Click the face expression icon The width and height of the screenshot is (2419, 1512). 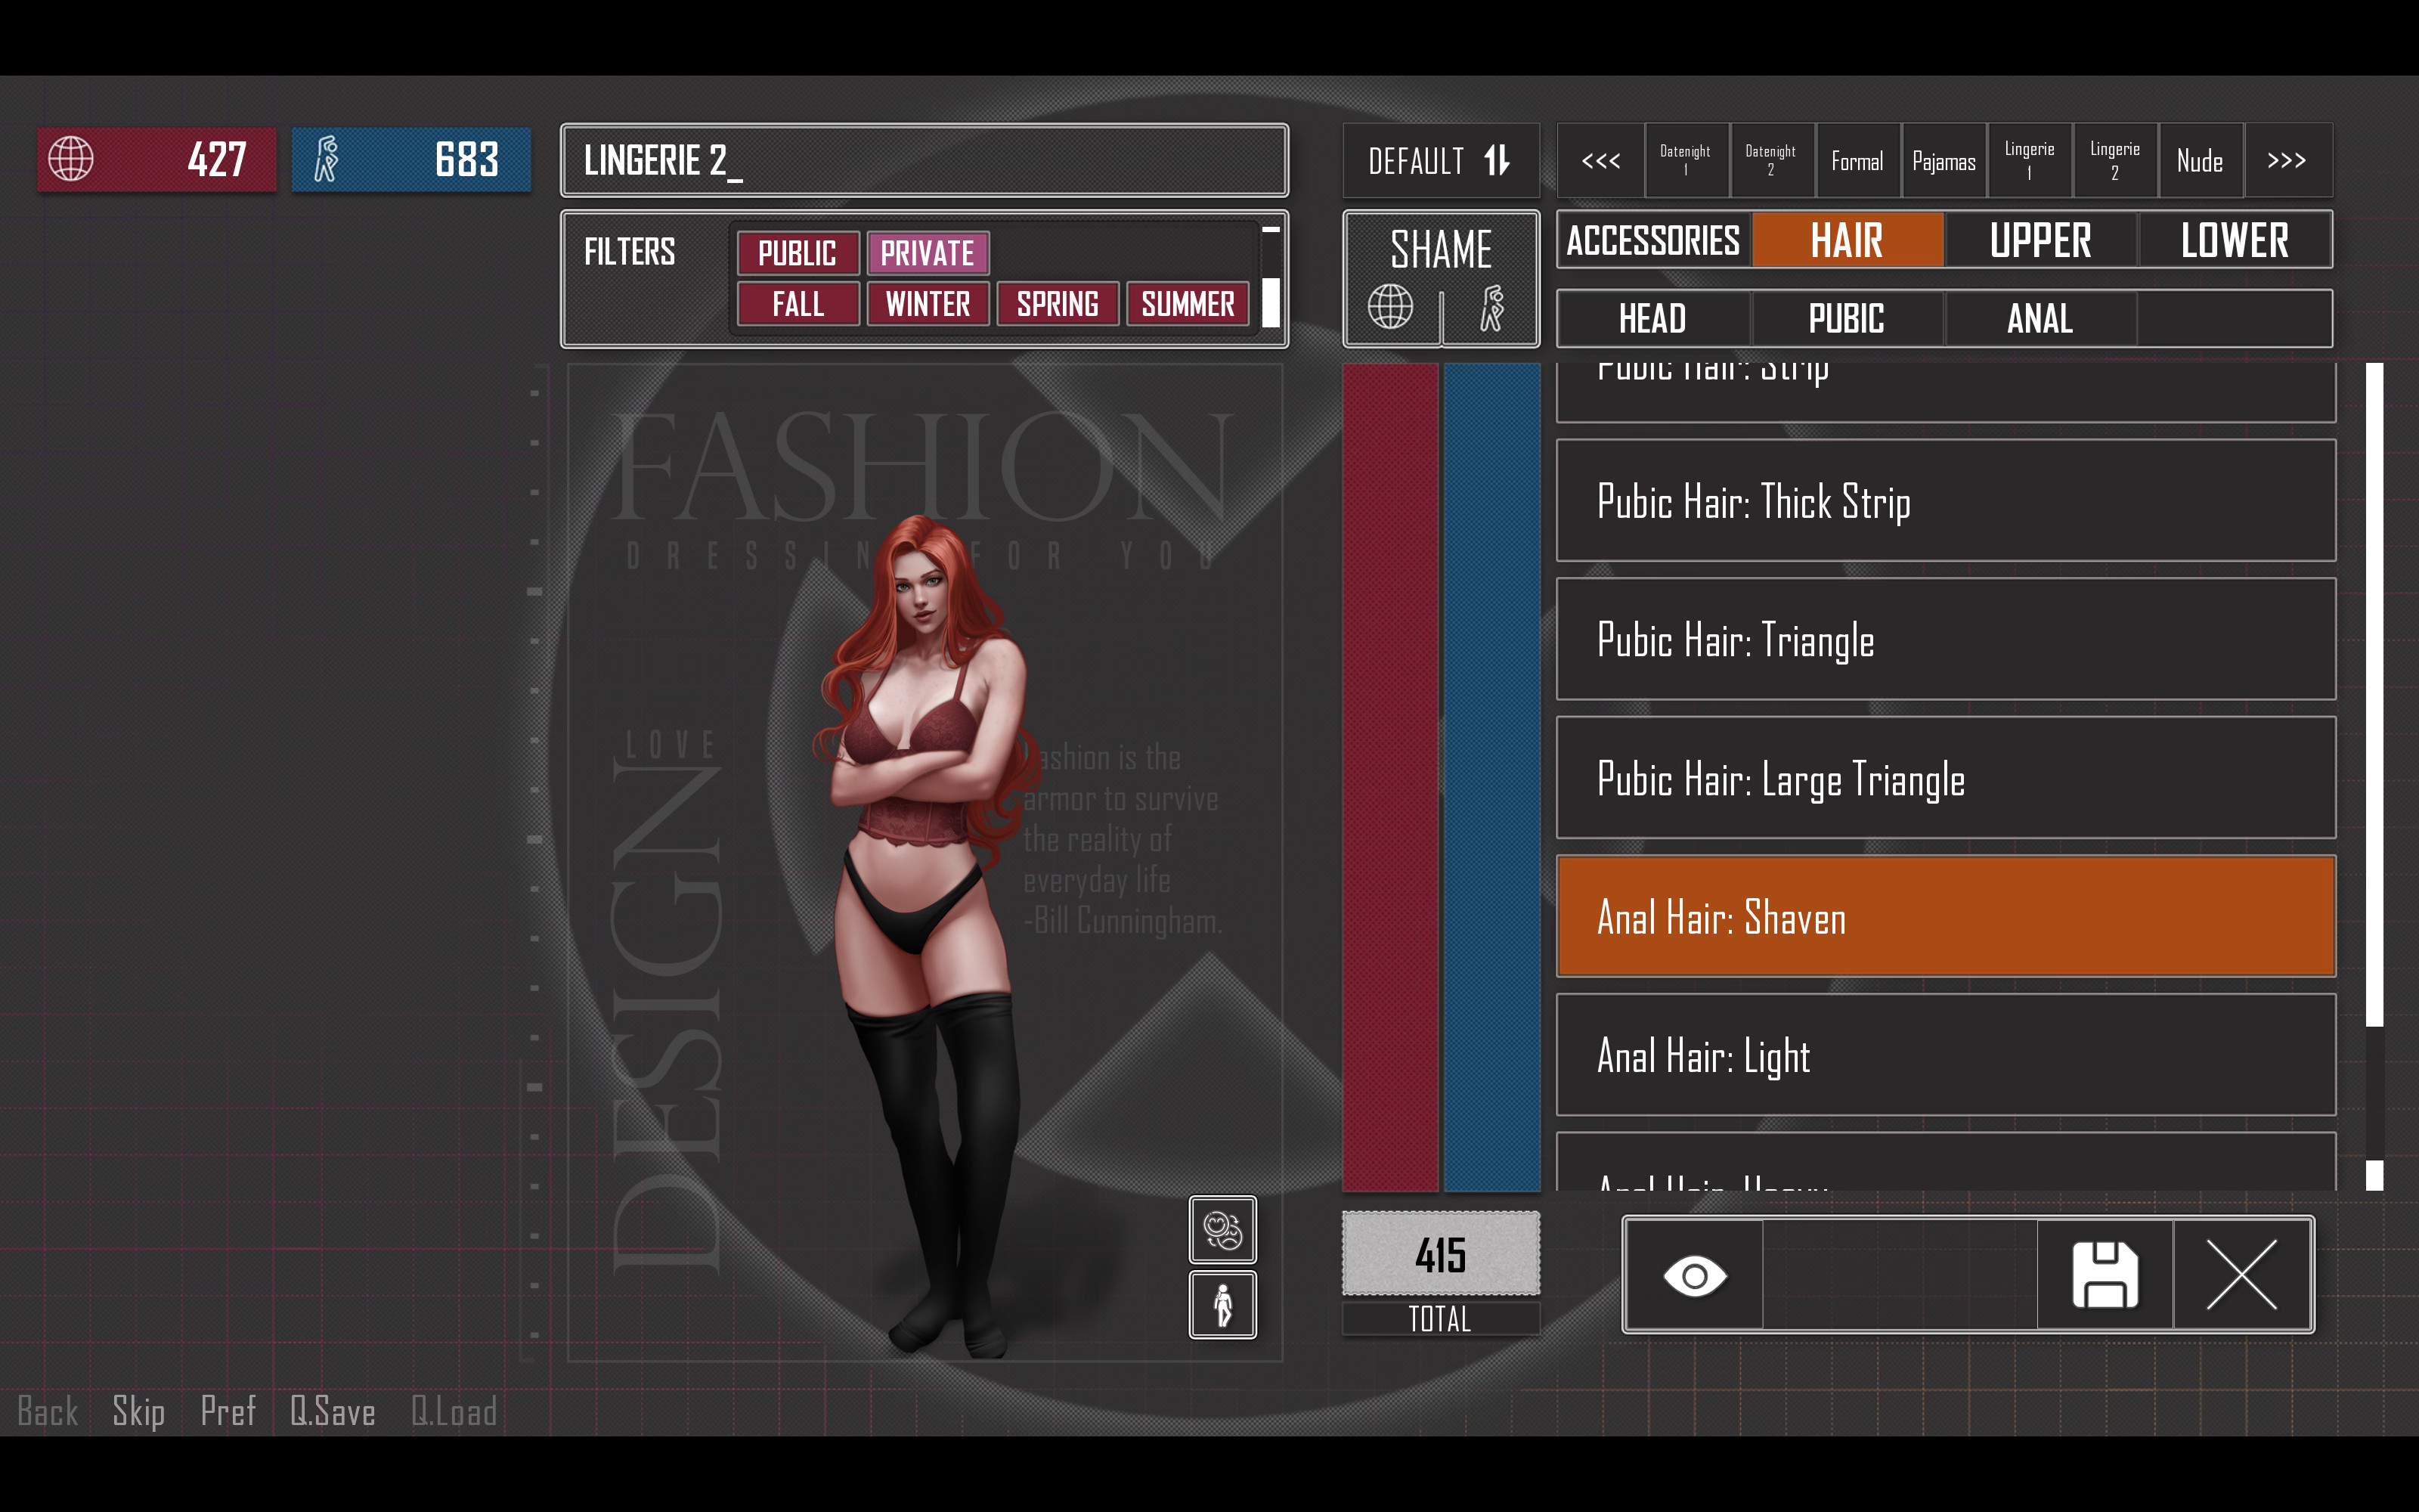pyautogui.click(x=1222, y=1229)
